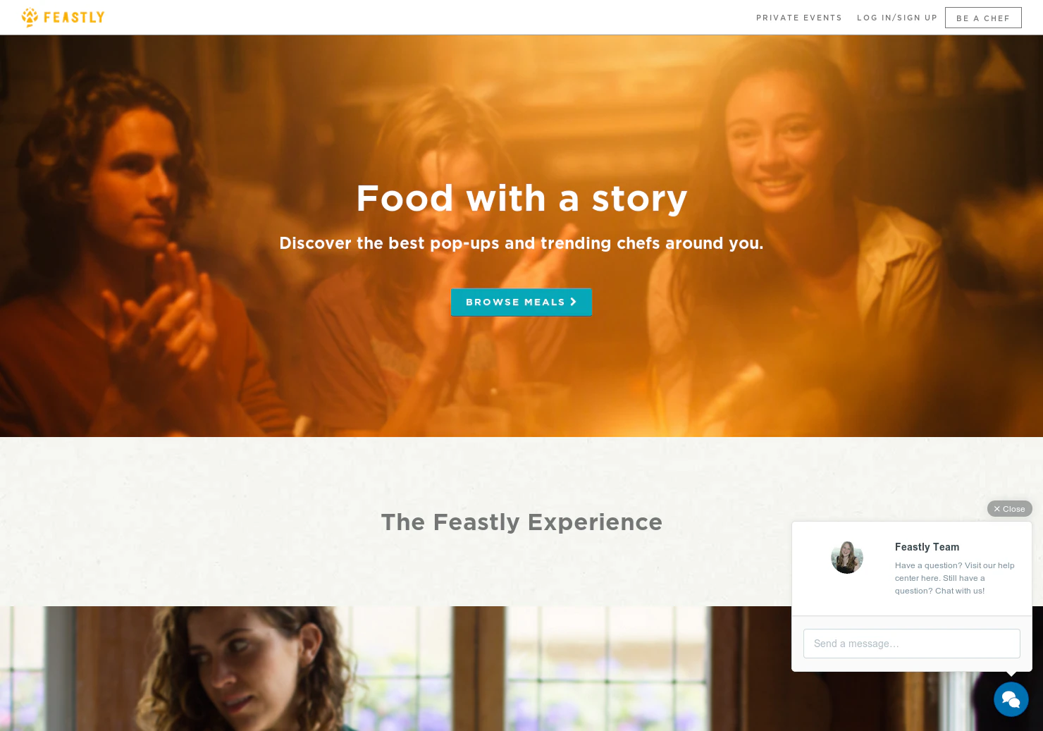Click the Browse Meals button
This screenshot has height=731, width=1043.
click(521, 302)
